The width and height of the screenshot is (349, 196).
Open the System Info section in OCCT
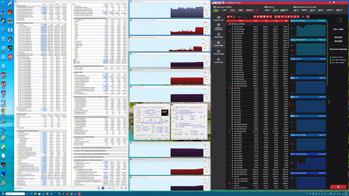219,60
